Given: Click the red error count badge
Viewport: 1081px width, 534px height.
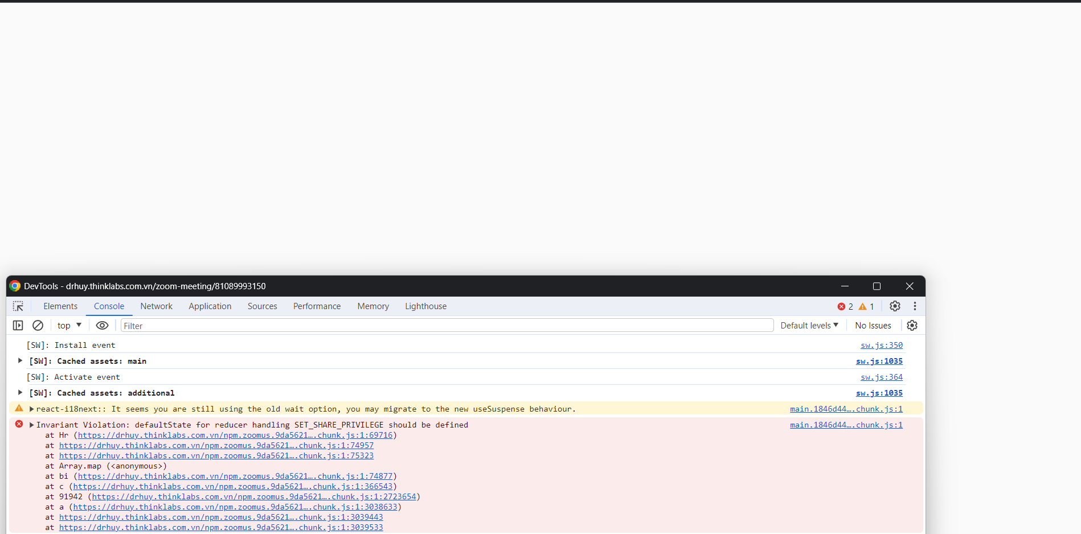Looking at the screenshot, I should tap(845, 306).
